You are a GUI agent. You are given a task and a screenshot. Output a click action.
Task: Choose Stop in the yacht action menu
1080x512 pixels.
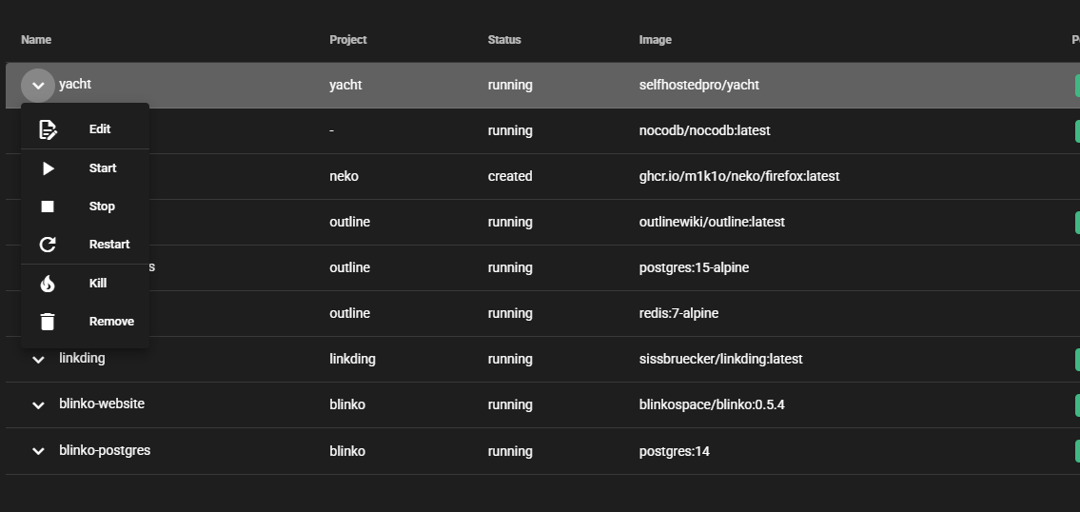(x=86, y=207)
